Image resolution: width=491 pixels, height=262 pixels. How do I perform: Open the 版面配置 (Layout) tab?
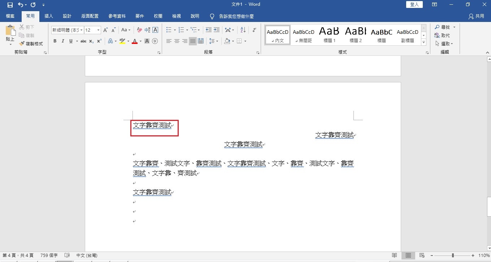[90, 16]
